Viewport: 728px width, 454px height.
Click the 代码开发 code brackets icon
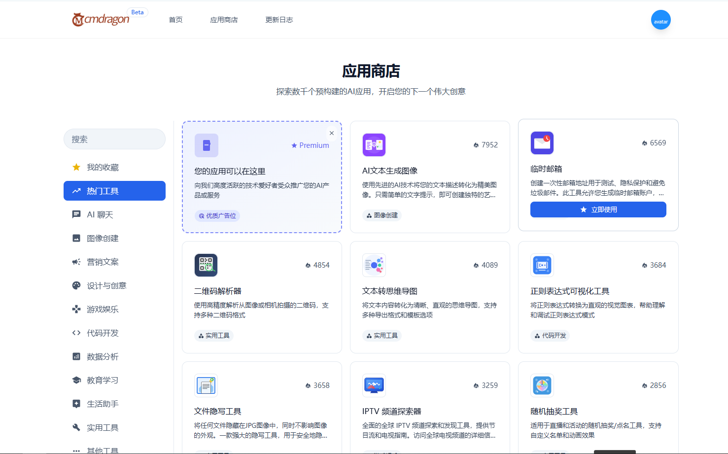coord(76,333)
